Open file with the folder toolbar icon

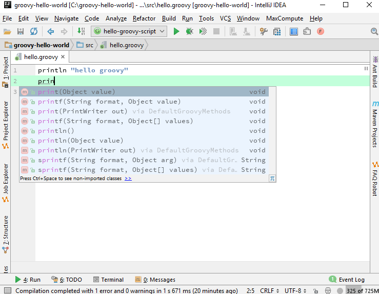click(7, 31)
